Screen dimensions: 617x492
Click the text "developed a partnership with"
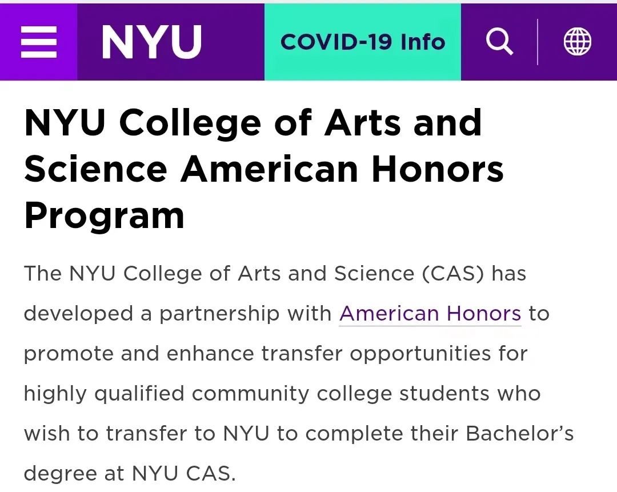click(x=178, y=314)
